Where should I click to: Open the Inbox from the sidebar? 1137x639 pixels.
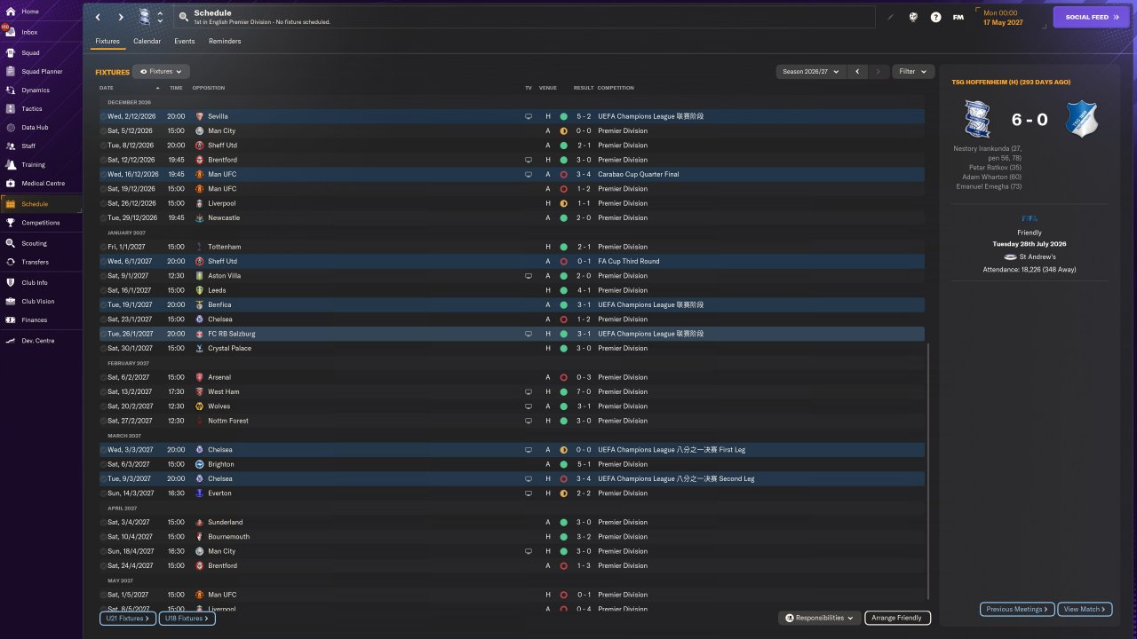point(30,32)
